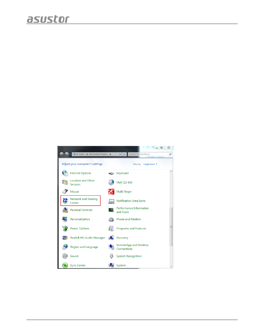Click the vertical scrollbar thumb
This screenshot has height=336, width=260.
pyautogui.click(x=171, y=227)
